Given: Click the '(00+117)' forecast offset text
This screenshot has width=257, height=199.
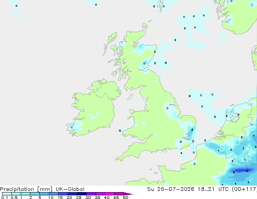Looking at the screenshot, I should tap(244, 189).
